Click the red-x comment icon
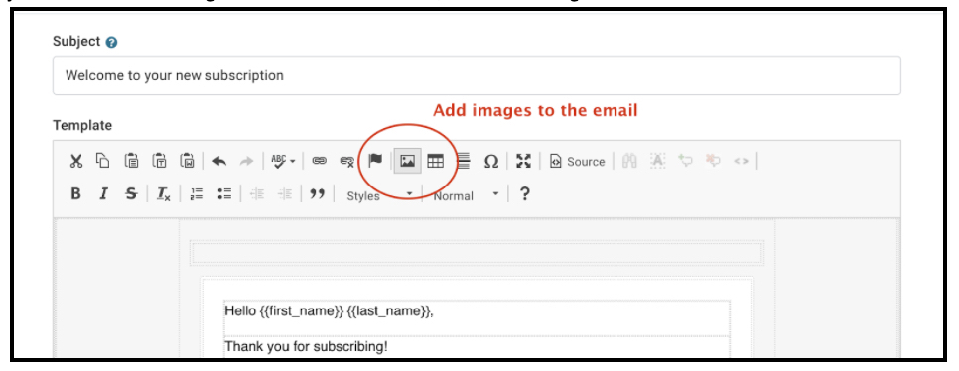This screenshot has height=371, width=959. pos(713,161)
